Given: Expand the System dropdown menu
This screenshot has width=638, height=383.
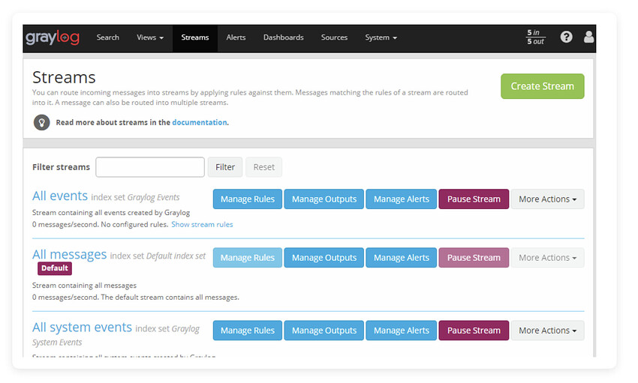Looking at the screenshot, I should tap(381, 37).
